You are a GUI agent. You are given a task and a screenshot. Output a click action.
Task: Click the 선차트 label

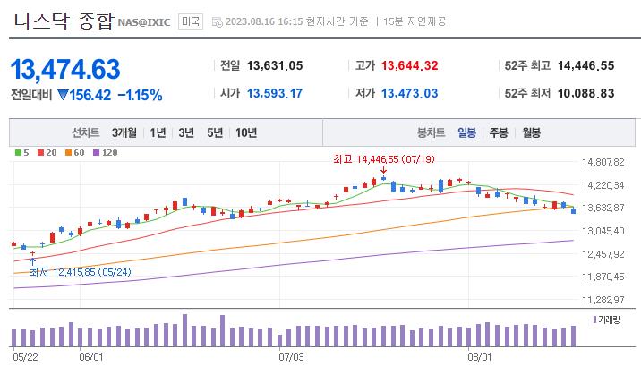pos(86,132)
